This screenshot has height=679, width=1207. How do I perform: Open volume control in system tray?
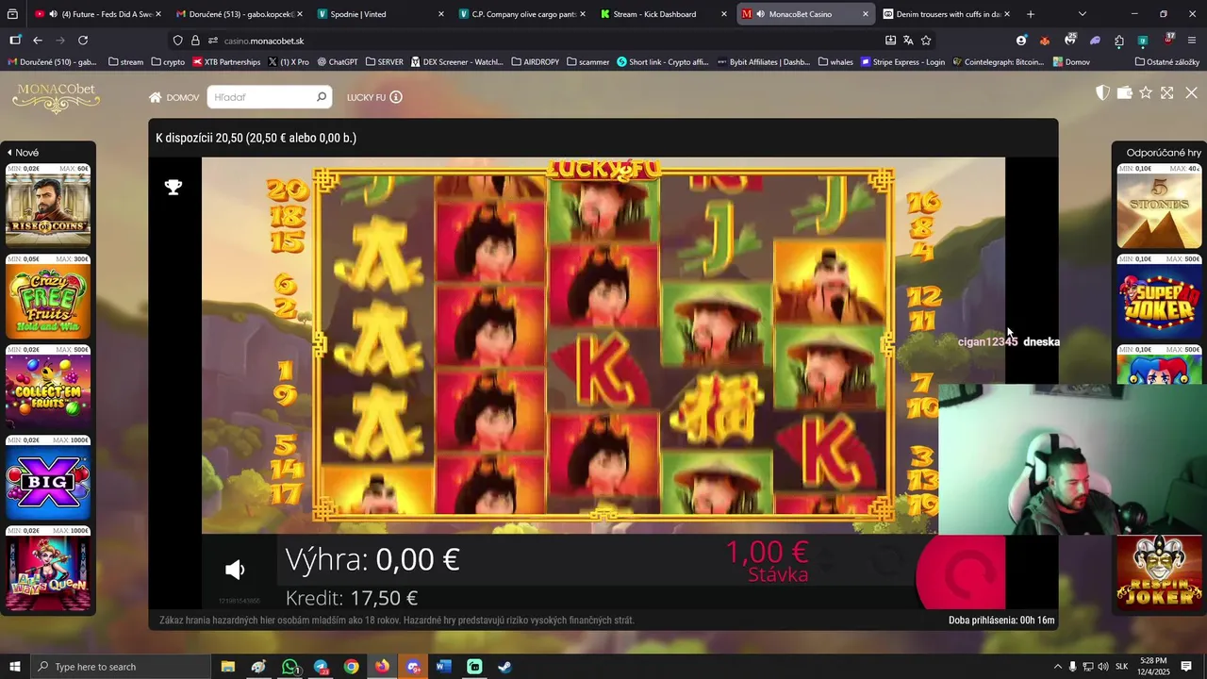click(1102, 667)
